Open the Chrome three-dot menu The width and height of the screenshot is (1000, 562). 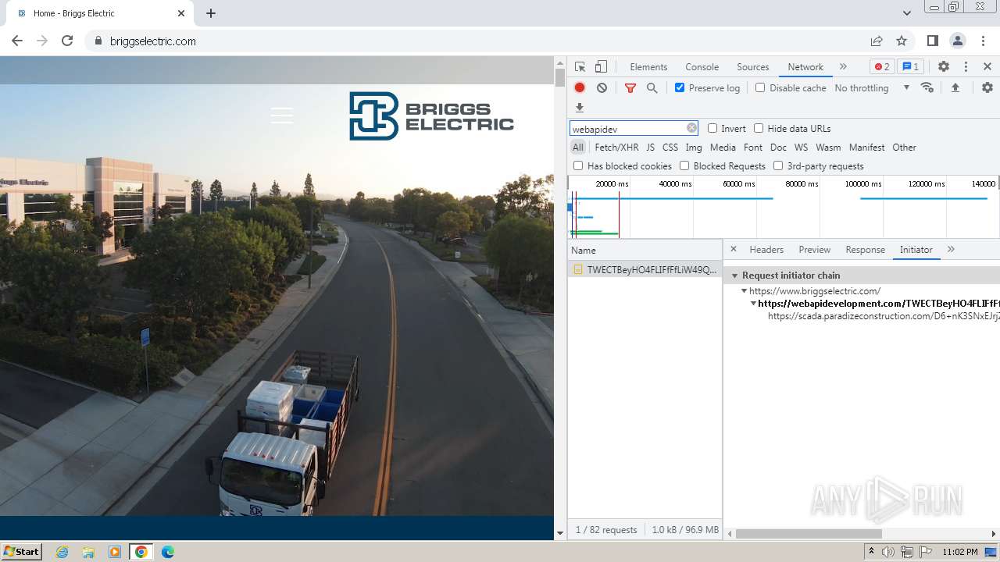(983, 41)
